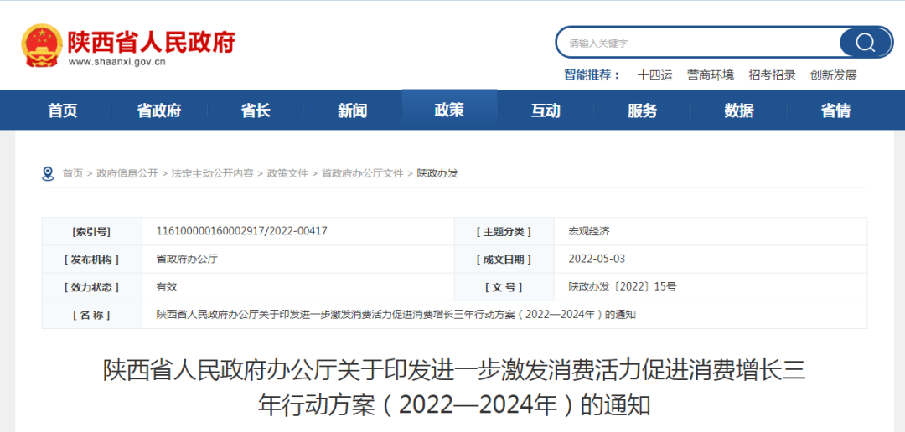The width and height of the screenshot is (905, 432).
Task: Go to 法定主动公开内容 breadcrumb link
Action: [x=212, y=173]
